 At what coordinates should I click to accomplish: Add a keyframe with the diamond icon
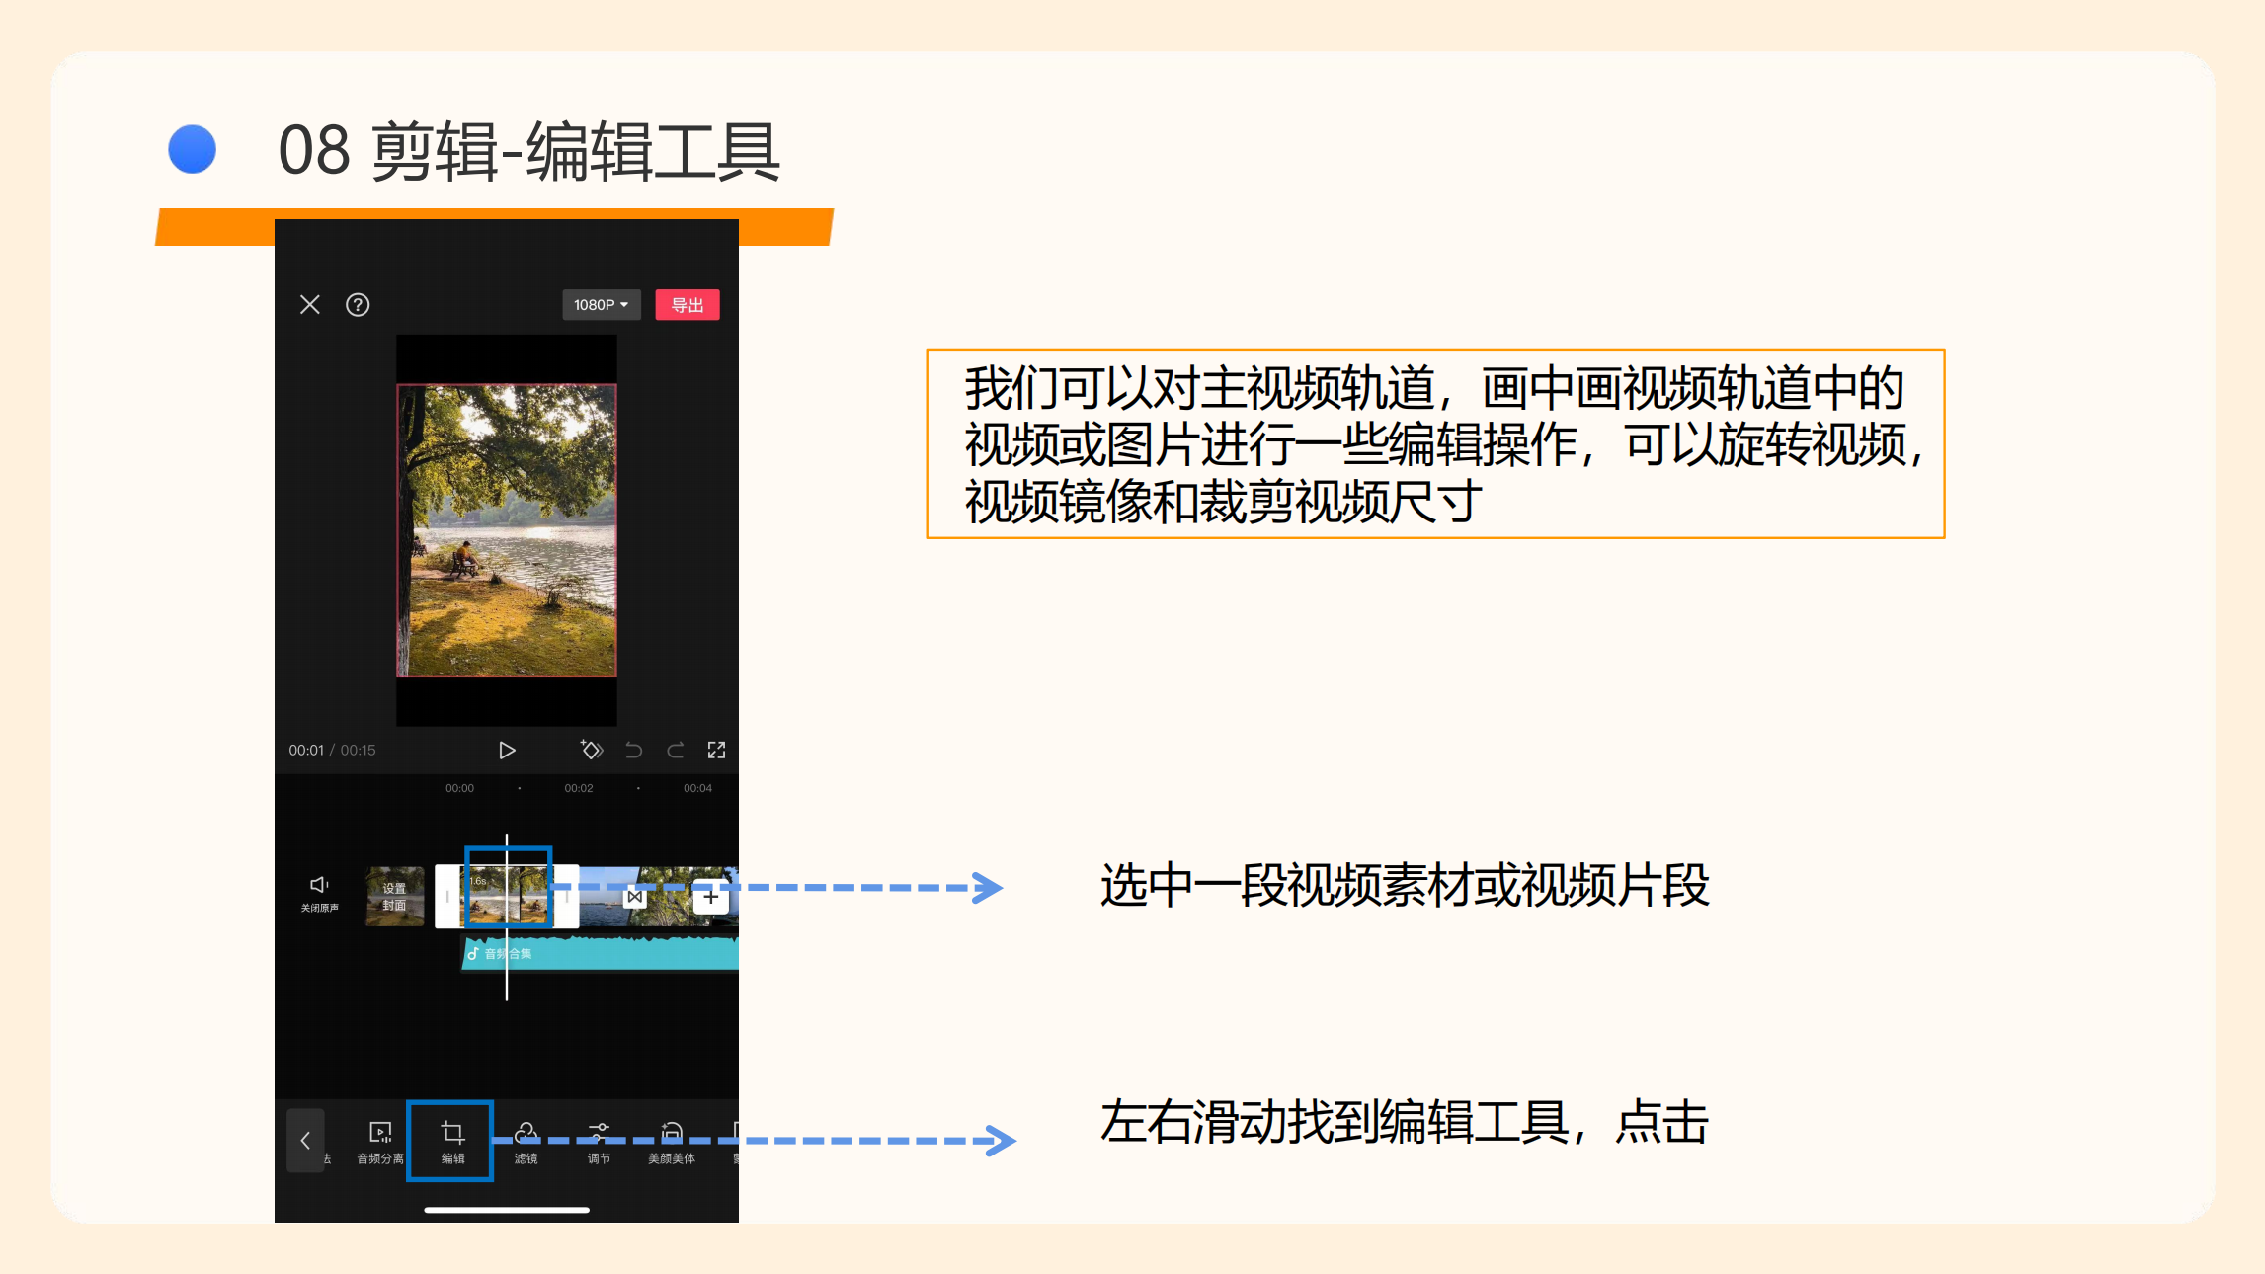592,750
